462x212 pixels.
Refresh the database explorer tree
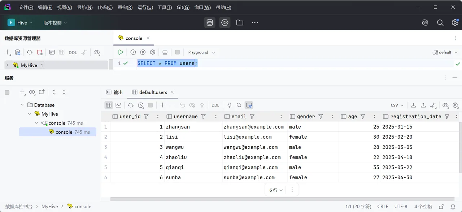point(30,52)
